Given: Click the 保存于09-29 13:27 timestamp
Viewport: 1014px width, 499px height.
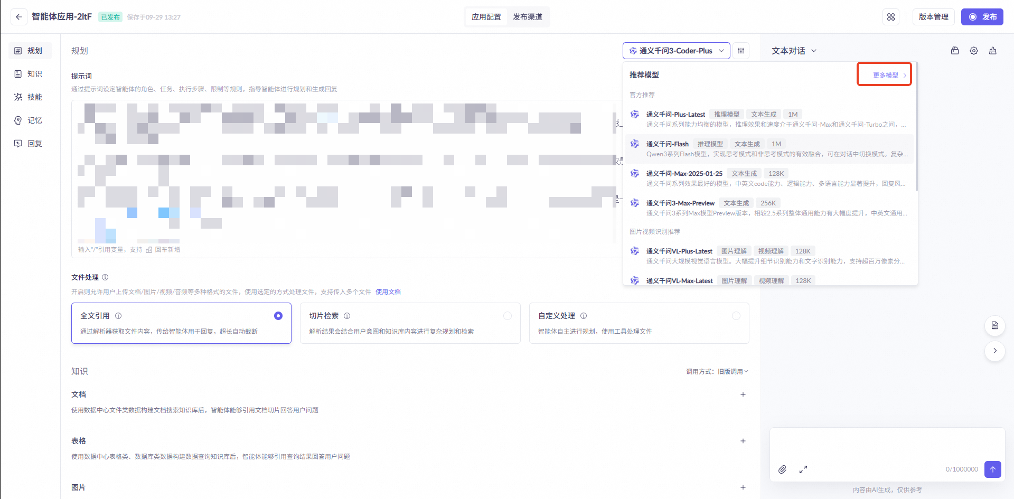Looking at the screenshot, I should click(154, 17).
